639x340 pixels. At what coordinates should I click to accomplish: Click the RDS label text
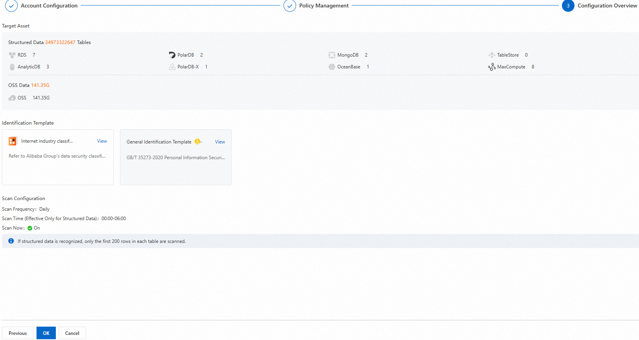[x=22, y=55]
